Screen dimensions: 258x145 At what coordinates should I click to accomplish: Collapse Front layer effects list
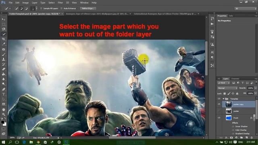254,118
